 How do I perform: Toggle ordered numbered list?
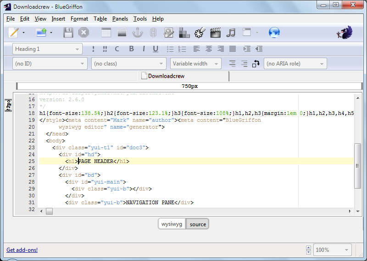pyautogui.click(x=182, y=49)
